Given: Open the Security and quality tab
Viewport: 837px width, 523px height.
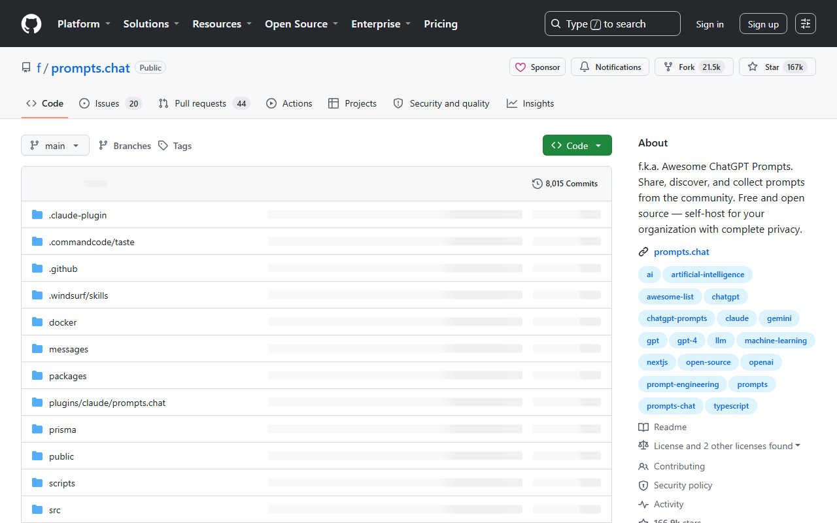Looking at the screenshot, I should [x=441, y=103].
